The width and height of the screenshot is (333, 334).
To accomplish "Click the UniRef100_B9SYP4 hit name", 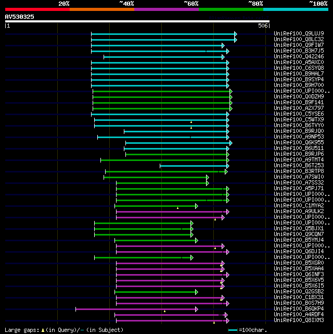I will (x=299, y=79).
